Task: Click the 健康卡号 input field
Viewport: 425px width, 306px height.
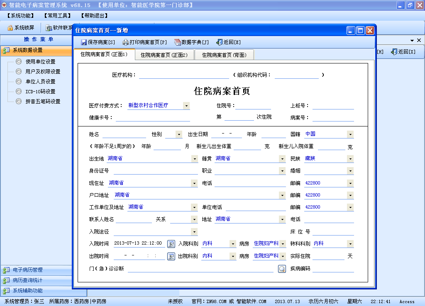Action: (153, 117)
